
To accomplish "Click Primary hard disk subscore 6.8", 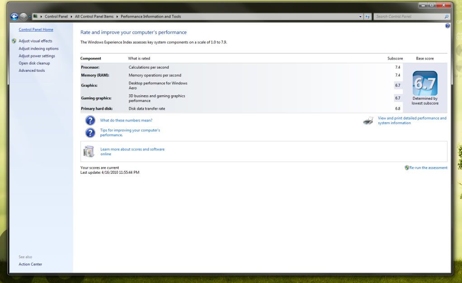I will click(x=398, y=109).
